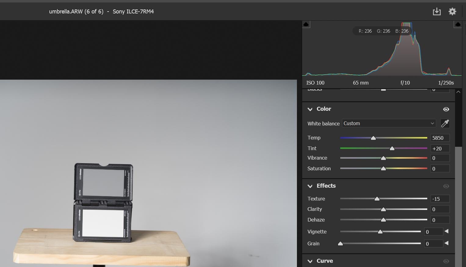Click the f/10 aperture readout

[x=405, y=83]
